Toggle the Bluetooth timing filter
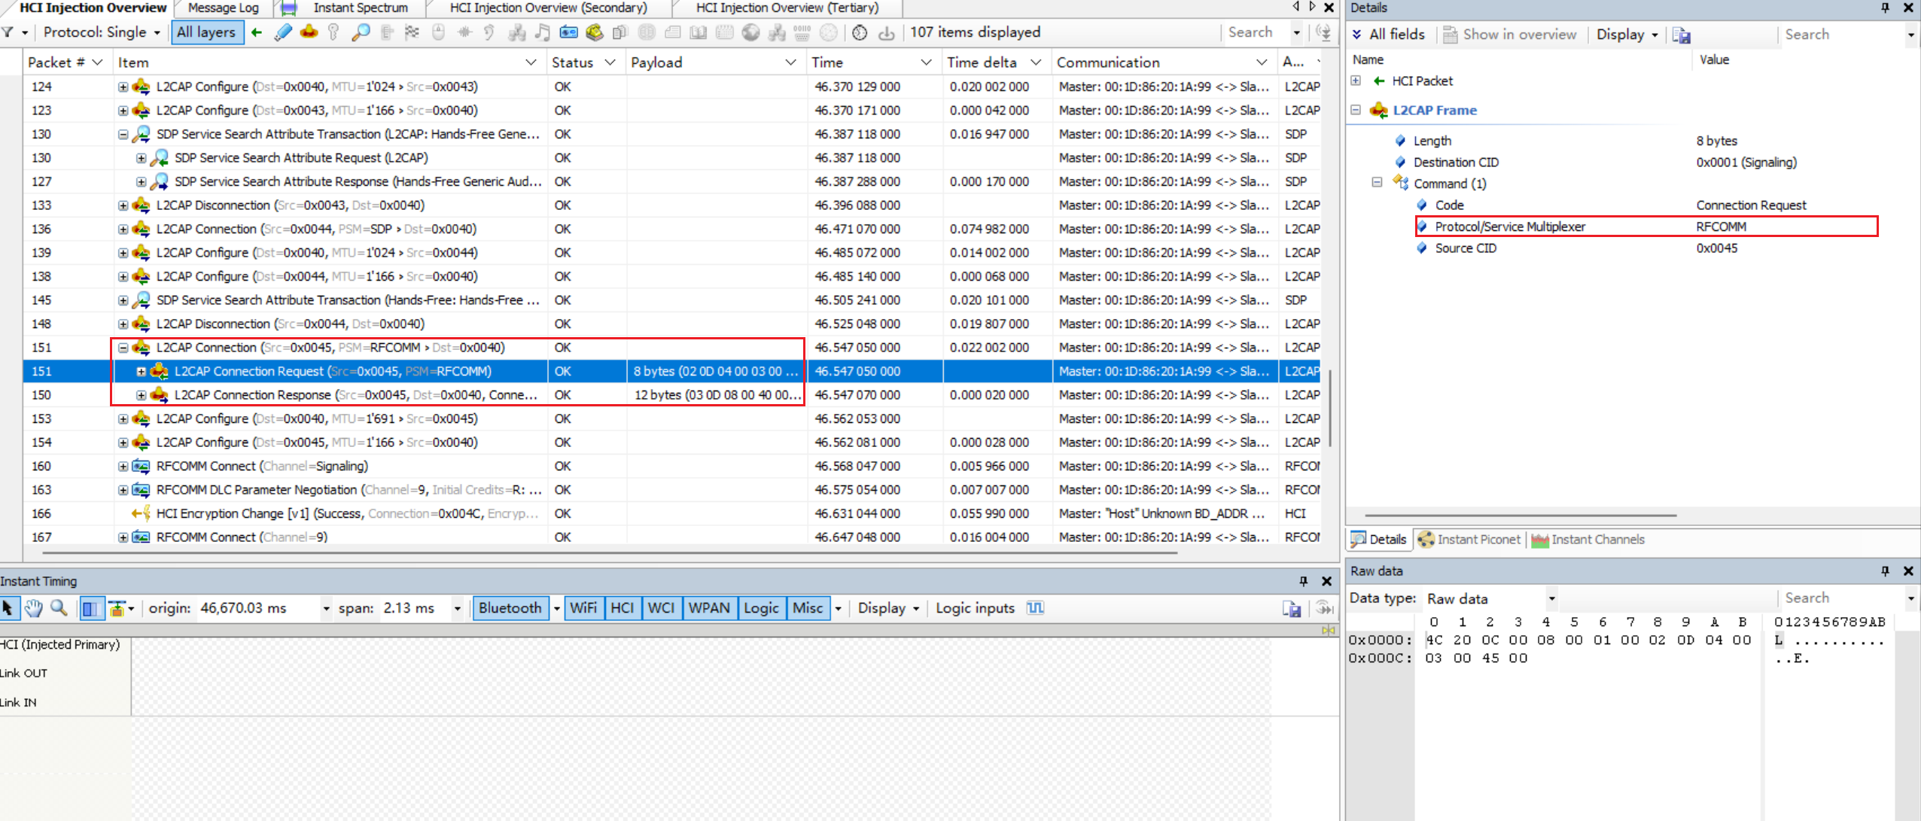 click(510, 608)
